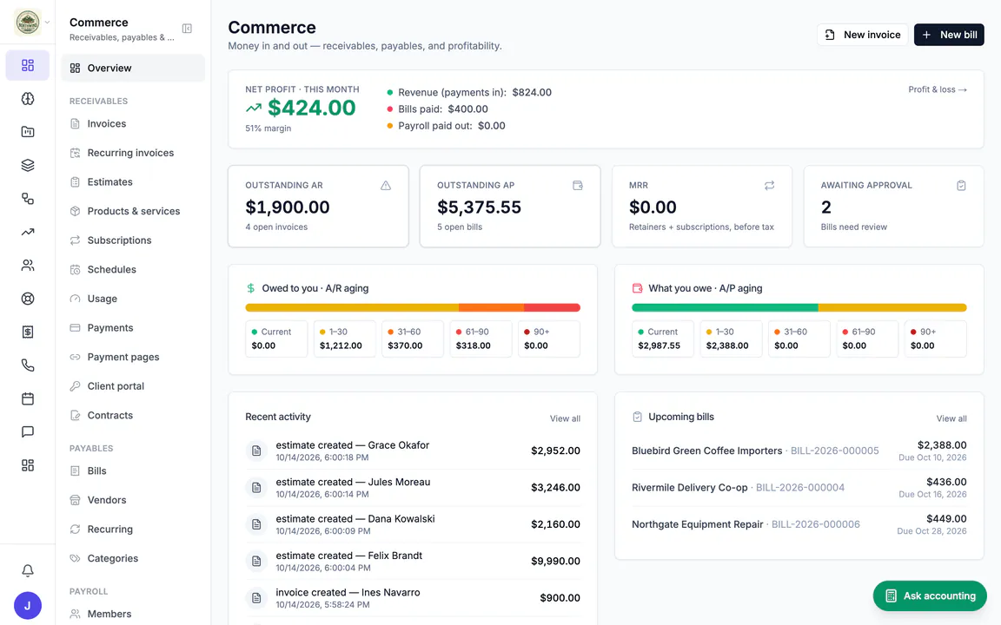Click the document icon beside Felix Brandt estimate

[x=256, y=562]
